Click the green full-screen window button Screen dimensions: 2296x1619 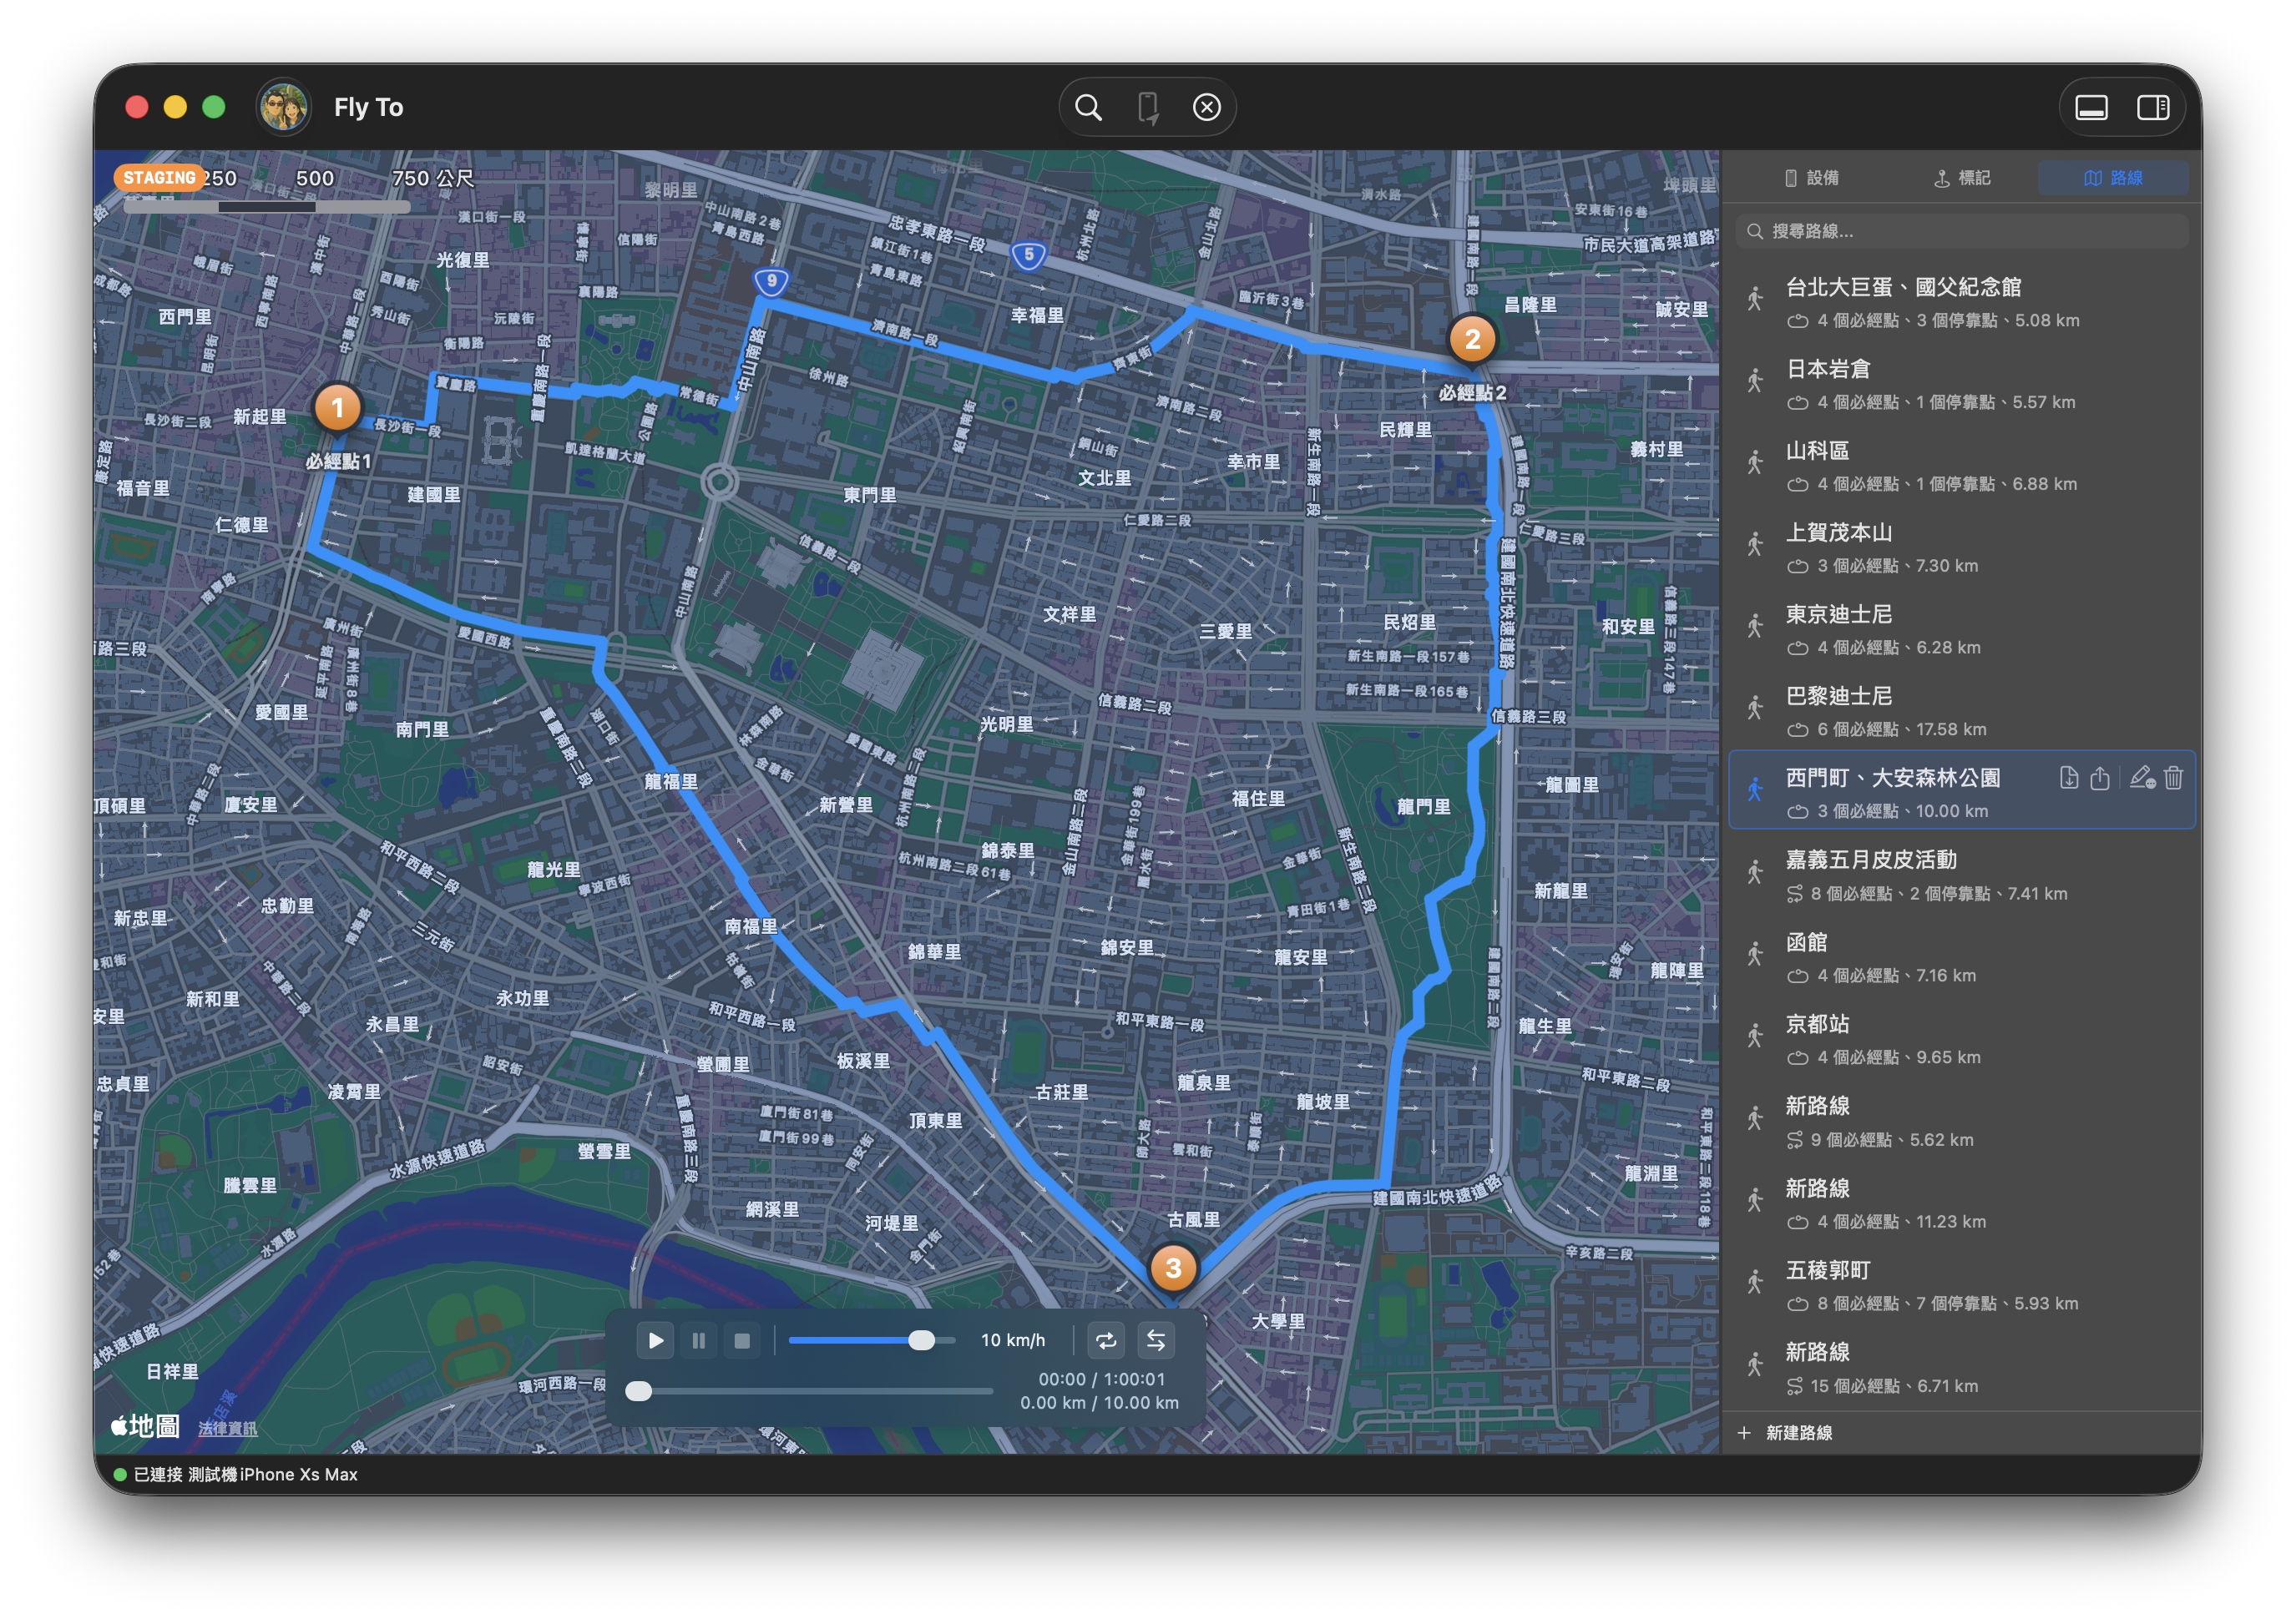point(214,107)
